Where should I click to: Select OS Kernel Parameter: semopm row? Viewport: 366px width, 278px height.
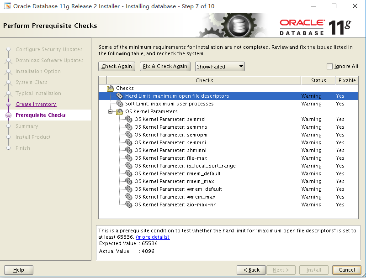tap(228, 135)
